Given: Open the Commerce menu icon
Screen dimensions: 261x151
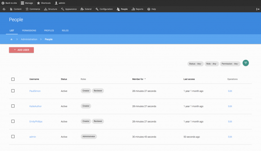Looking at the screenshot, I should point(27,9).
